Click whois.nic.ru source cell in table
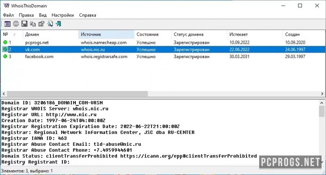Viewport: 326px width, 175px height. (x=93, y=50)
